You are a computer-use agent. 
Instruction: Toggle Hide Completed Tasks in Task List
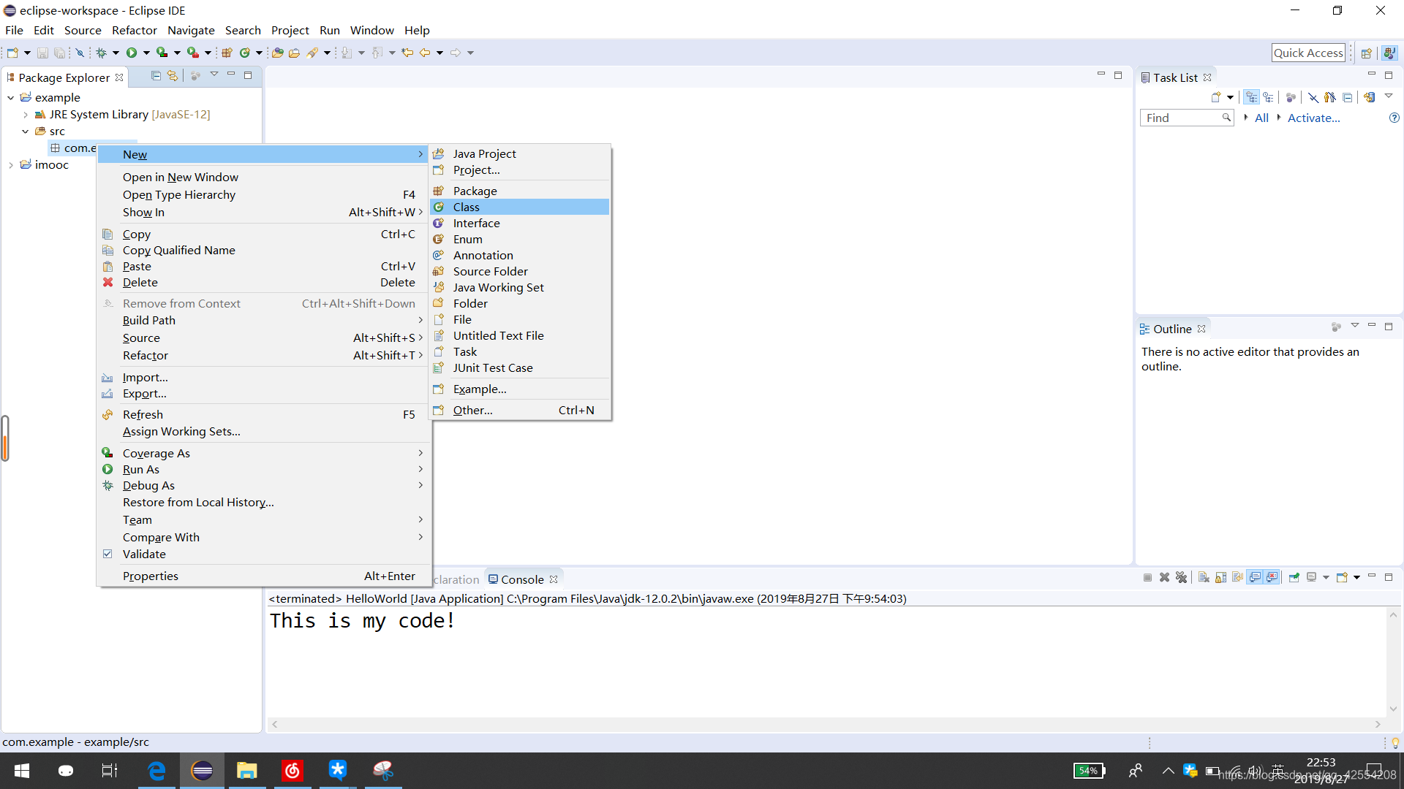click(1313, 97)
